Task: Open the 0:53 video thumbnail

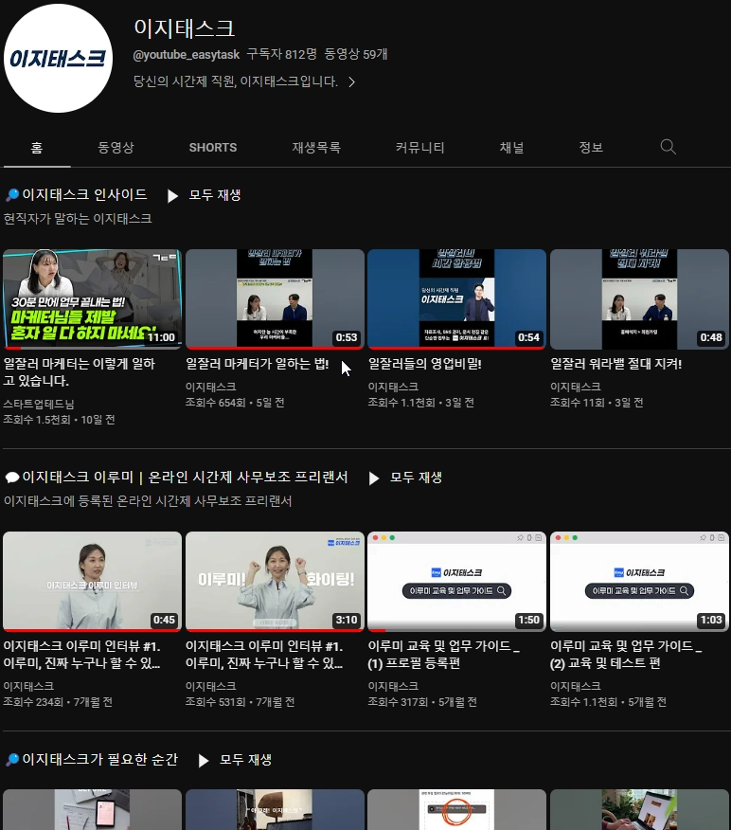Action: pyautogui.click(x=275, y=299)
